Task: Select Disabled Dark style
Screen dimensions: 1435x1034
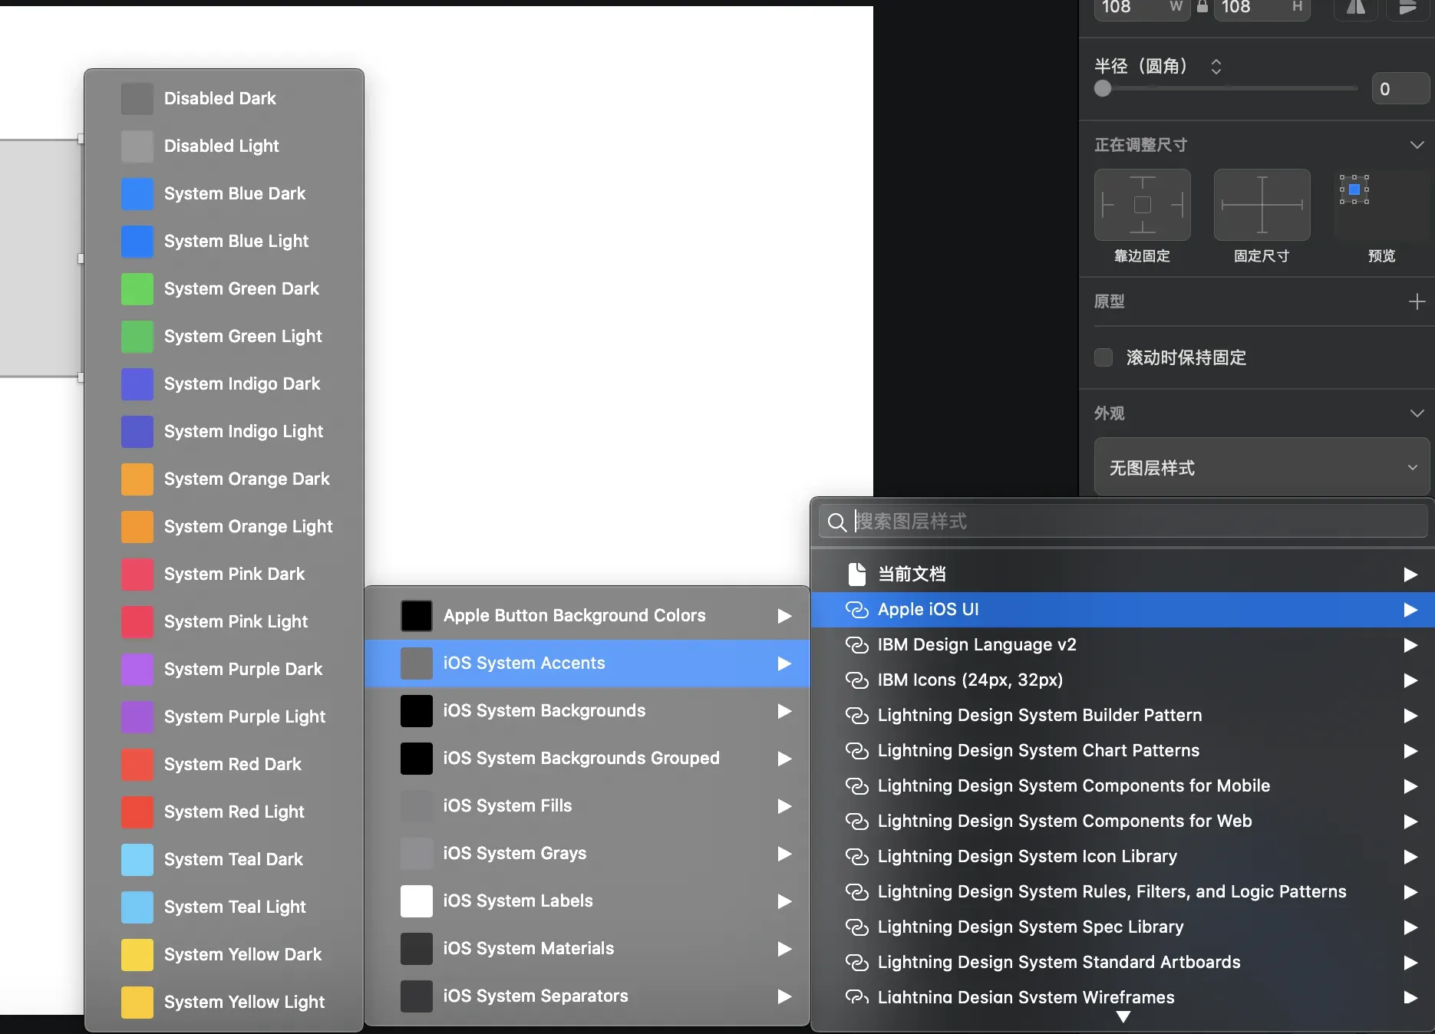Action: pyautogui.click(x=223, y=98)
